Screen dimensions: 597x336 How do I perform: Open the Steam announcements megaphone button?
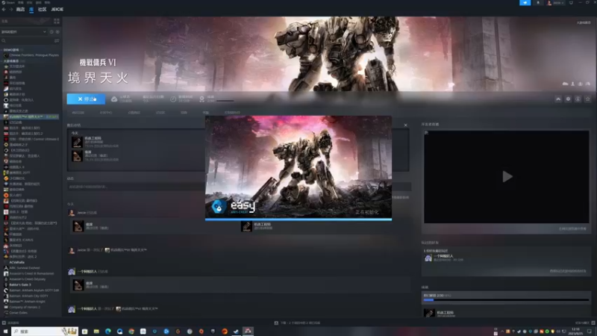pos(525,3)
